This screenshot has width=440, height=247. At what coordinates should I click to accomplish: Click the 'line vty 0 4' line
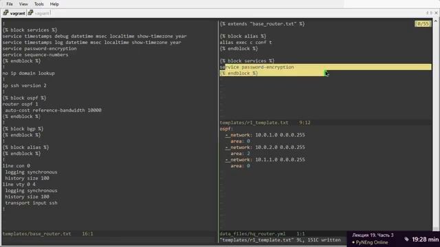(x=19, y=185)
